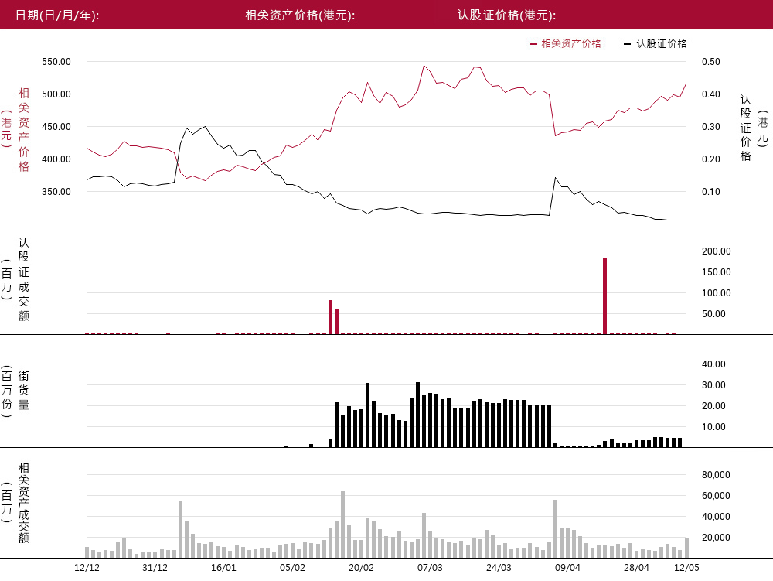Click the 60,000 asset turnover axis value
Viewport: 773px width, 581px height.
pos(716,496)
